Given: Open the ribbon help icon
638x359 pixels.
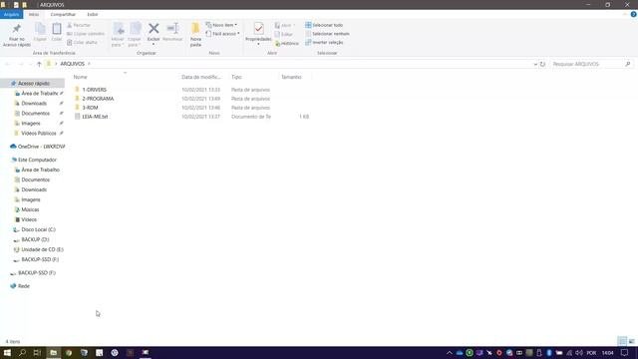Looking at the screenshot, I should 634,14.
